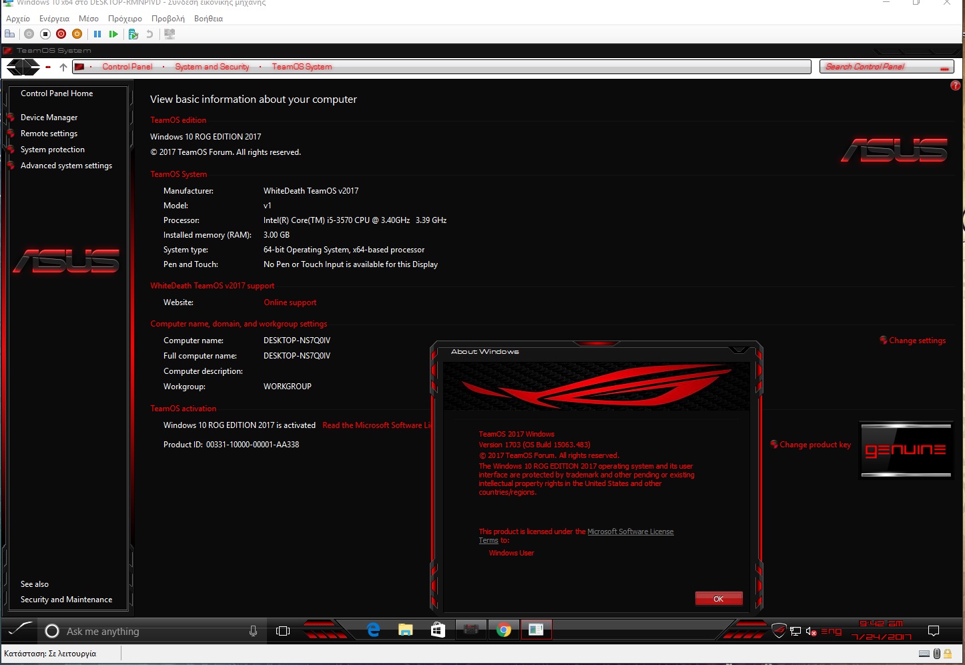Click the grey Start virtual machine icon

coord(29,33)
